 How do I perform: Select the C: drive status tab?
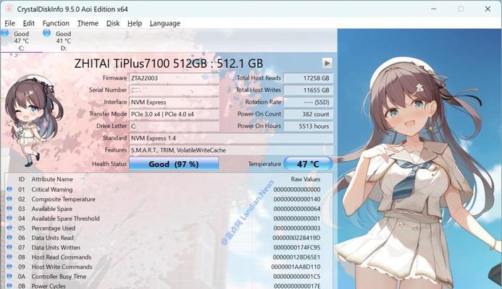click(x=21, y=40)
